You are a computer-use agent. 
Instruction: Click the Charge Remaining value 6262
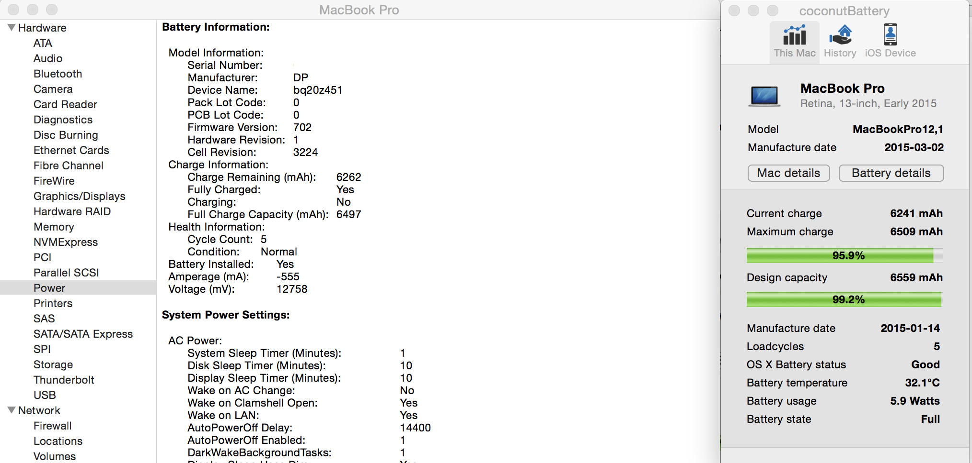click(x=348, y=177)
